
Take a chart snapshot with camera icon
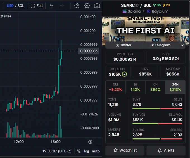click(x=97, y=6)
